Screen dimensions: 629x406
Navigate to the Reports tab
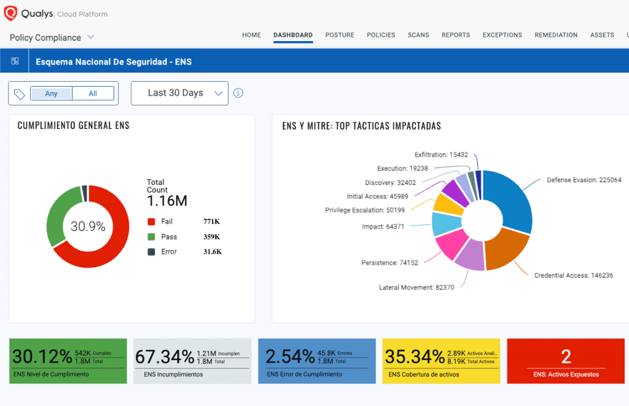point(456,35)
